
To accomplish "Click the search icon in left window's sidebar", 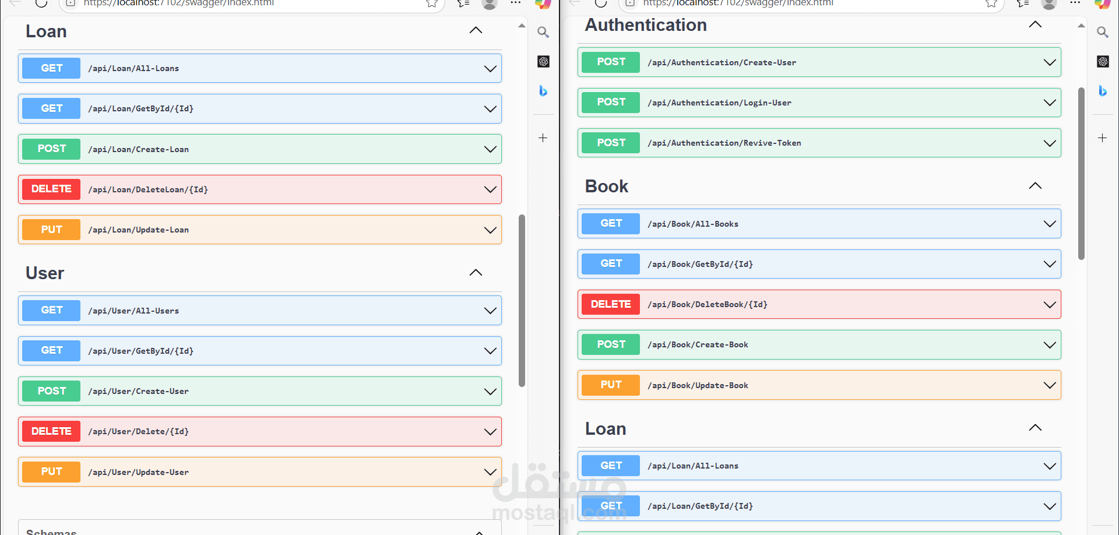I will point(543,32).
